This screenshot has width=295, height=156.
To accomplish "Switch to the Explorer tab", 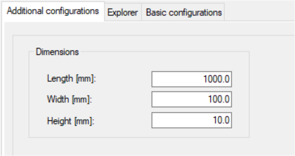I will [123, 12].
